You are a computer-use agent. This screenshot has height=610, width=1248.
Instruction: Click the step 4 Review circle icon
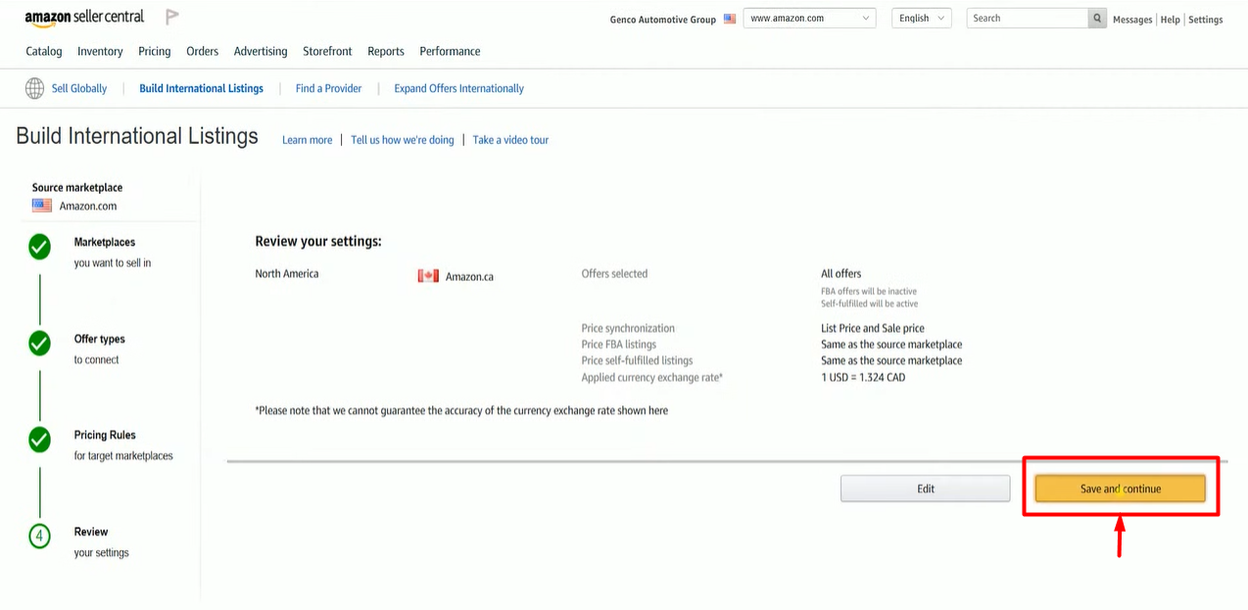pos(39,537)
